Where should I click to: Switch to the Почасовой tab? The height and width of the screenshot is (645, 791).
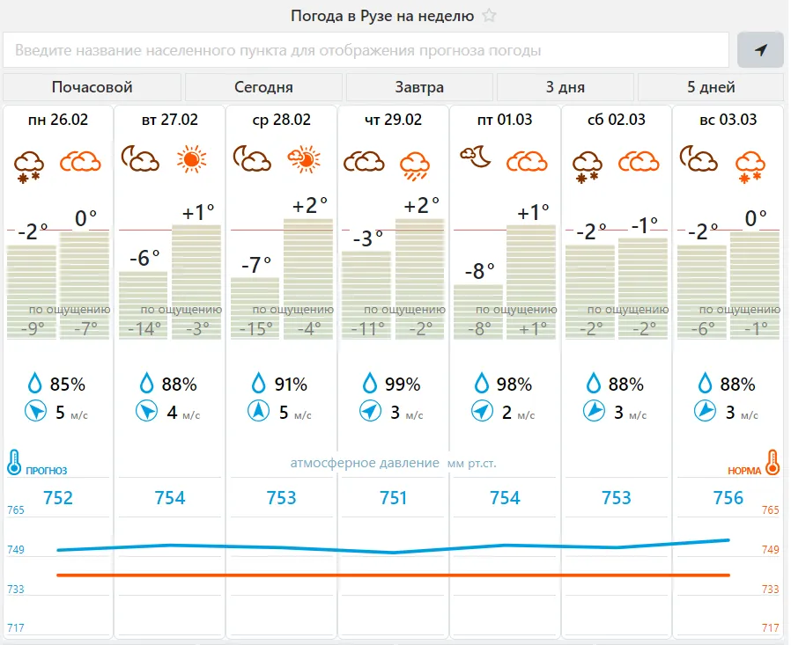click(x=92, y=87)
